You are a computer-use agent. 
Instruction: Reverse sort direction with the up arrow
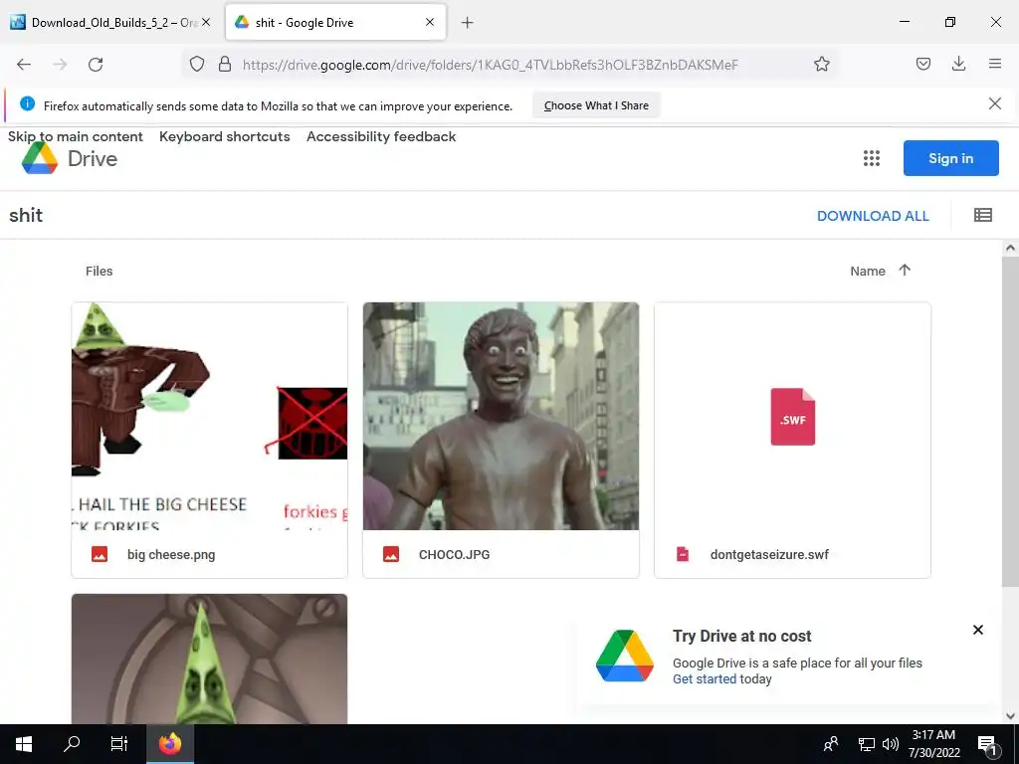click(905, 270)
